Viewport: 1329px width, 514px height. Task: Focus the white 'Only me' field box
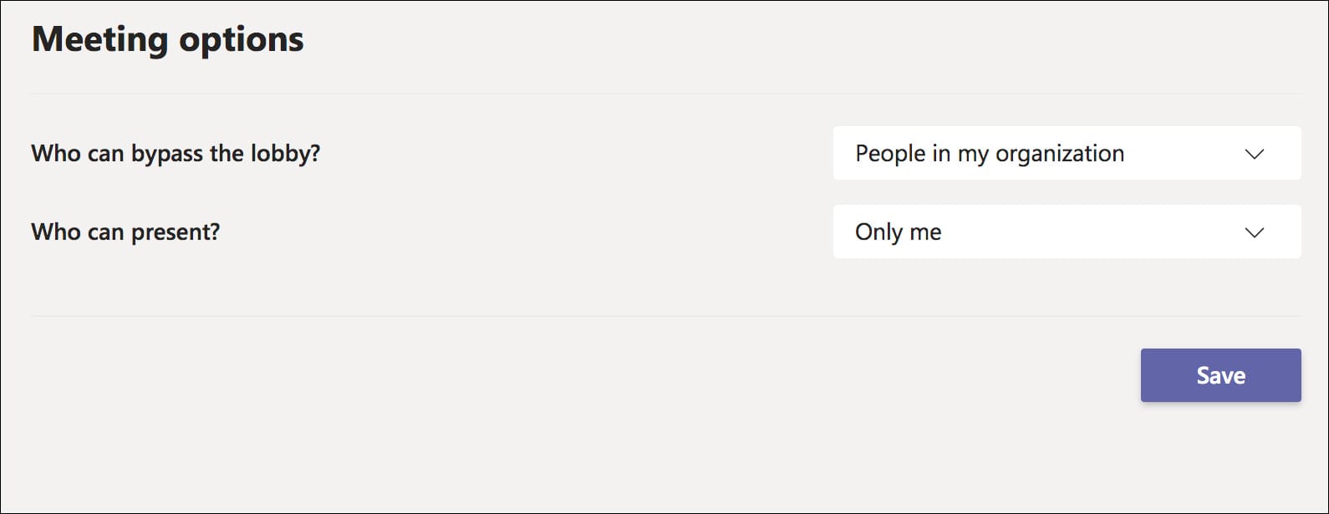click(x=1067, y=232)
